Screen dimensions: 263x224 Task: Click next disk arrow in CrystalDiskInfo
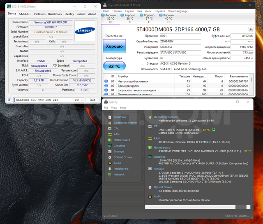(x=251, y=29)
